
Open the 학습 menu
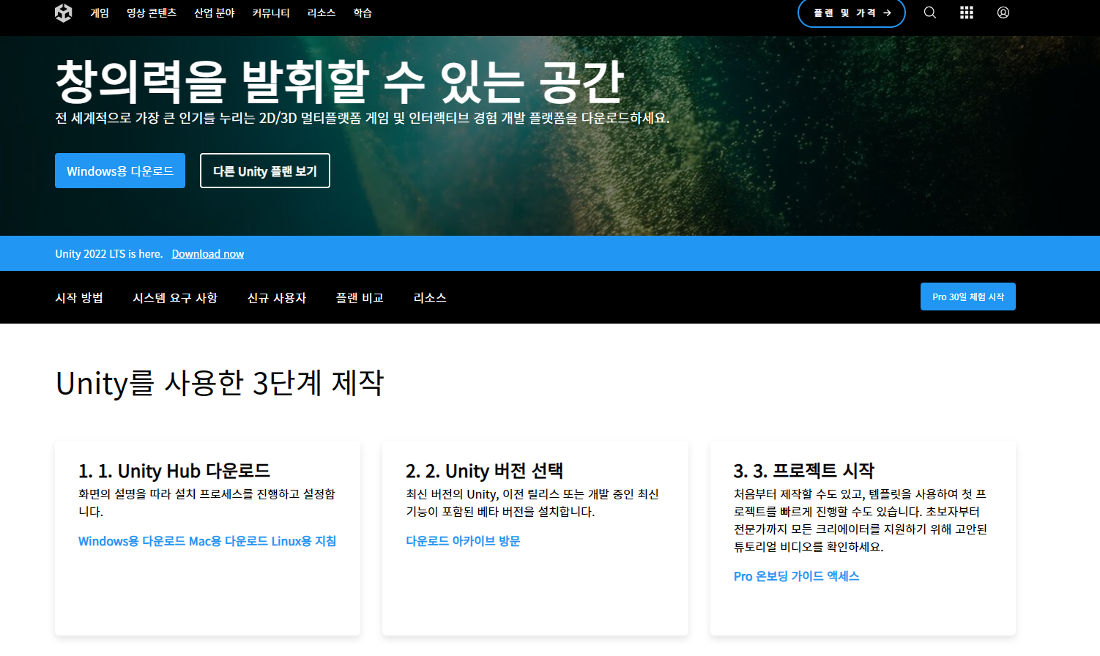[x=363, y=13]
